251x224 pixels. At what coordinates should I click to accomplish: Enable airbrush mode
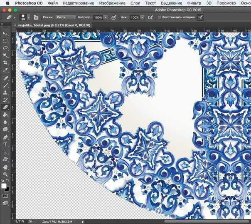coord(150,17)
